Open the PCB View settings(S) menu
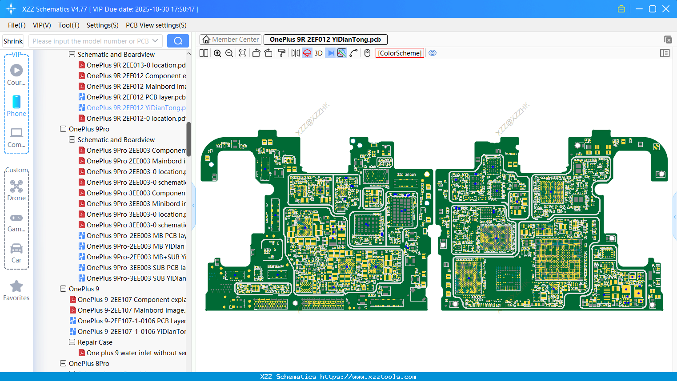Viewport: 677px width, 381px height. pos(156,25)
